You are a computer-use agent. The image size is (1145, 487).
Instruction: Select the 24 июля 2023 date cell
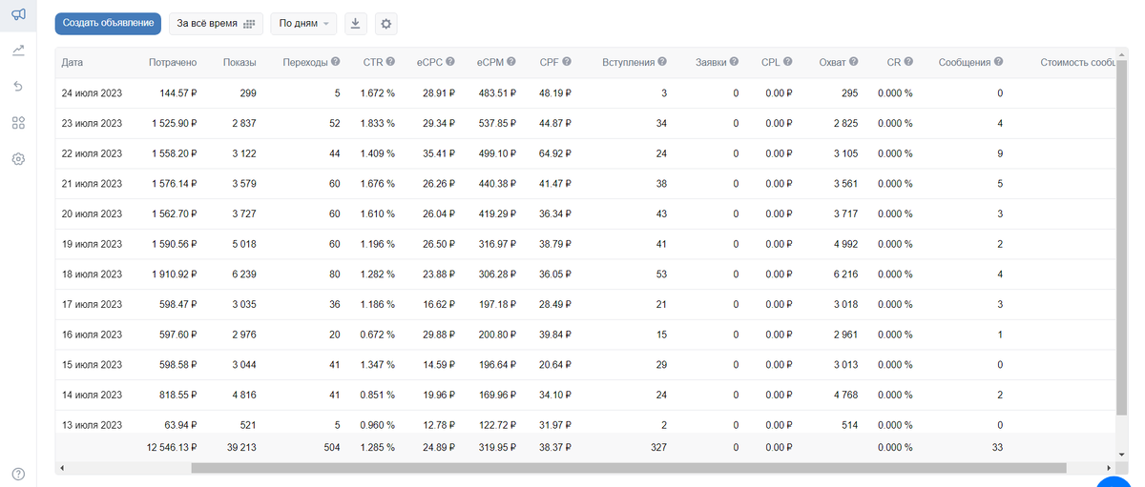tap(92, 93)
